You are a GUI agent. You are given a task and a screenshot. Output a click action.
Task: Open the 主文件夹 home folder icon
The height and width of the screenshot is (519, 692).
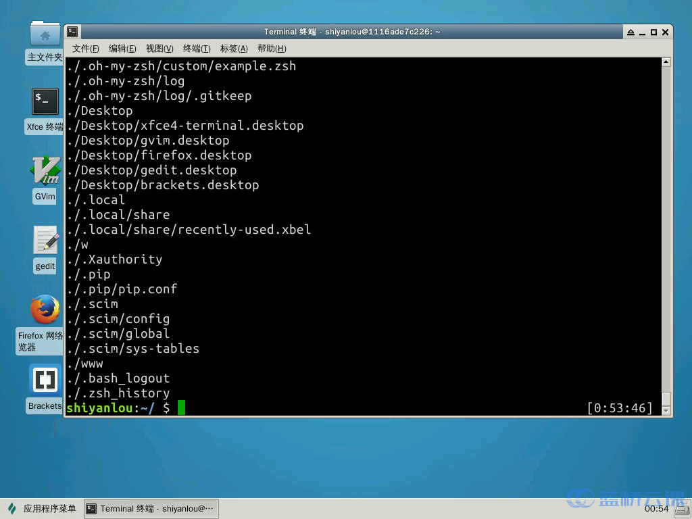coord(45,34)
